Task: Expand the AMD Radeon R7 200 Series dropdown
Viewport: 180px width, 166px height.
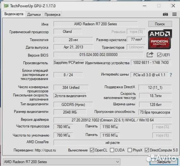Action: coord(118,162)
